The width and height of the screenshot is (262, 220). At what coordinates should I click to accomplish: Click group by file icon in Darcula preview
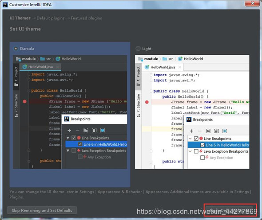94,131
